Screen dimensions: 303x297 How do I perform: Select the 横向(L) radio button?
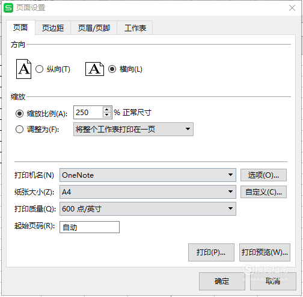pos(112,69)
